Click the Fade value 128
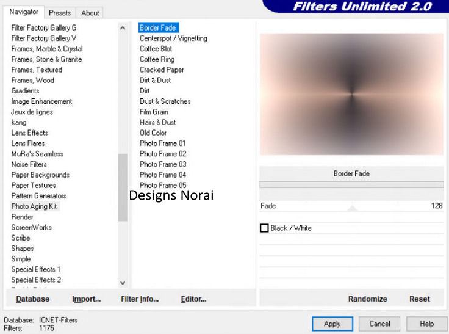 pos(437,206)
